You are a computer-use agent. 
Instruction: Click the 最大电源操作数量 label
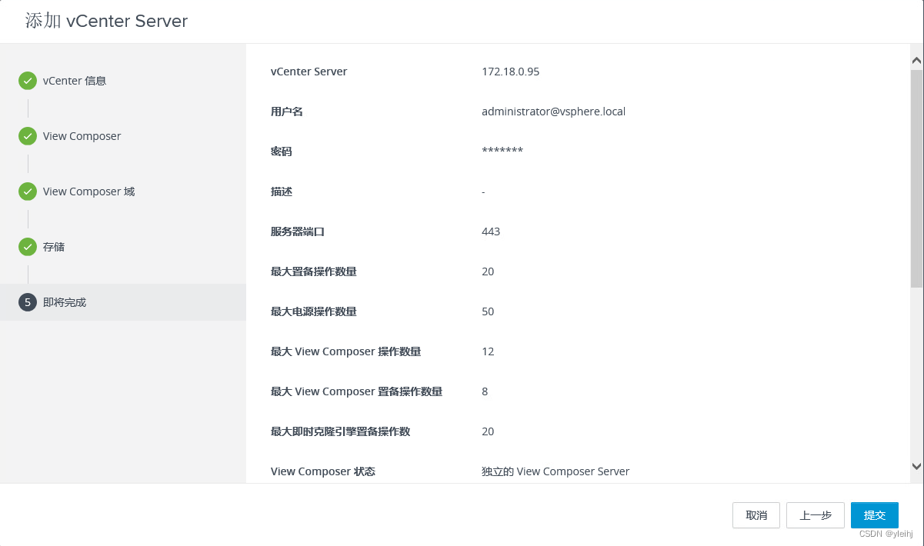point(314,311)
